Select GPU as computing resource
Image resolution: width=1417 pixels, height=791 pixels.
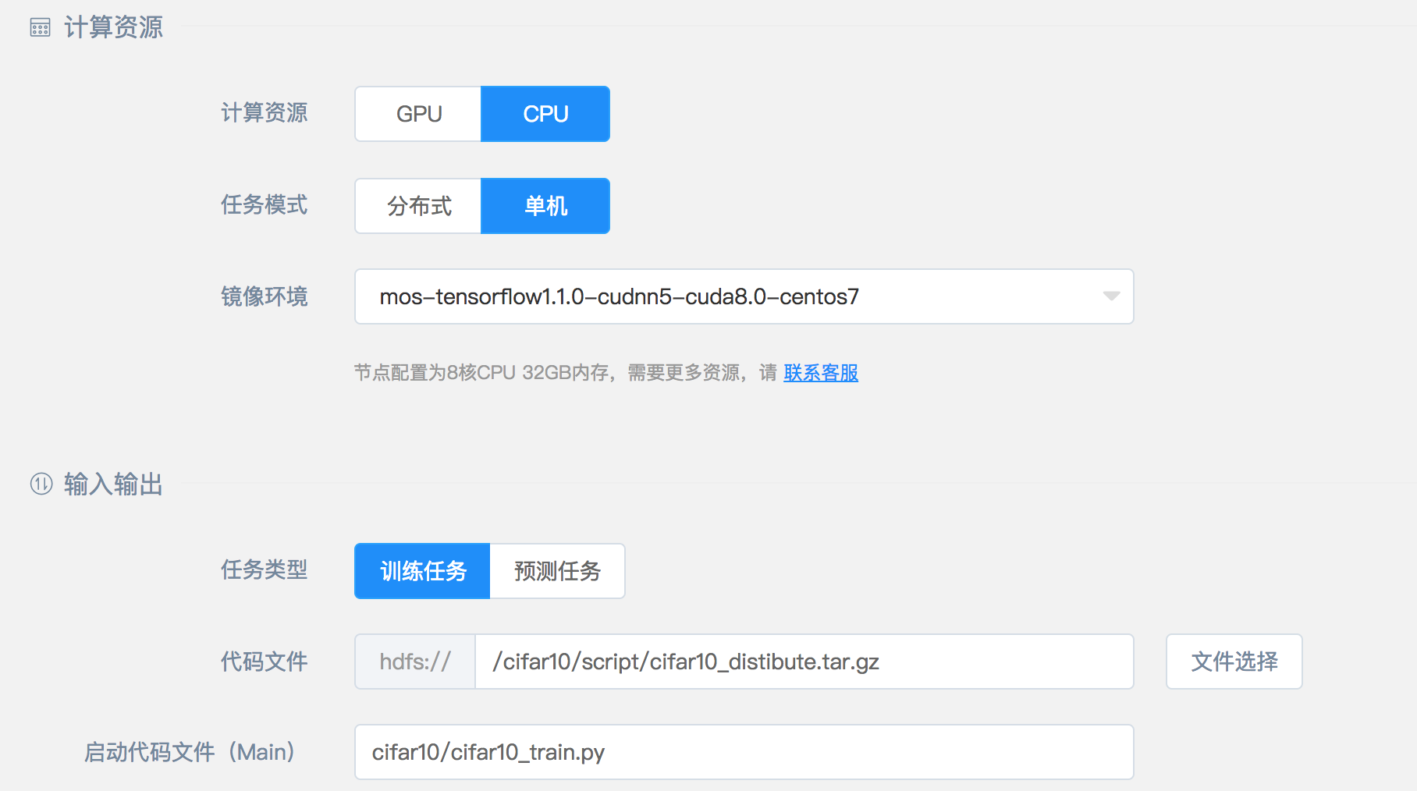(418, 114)
